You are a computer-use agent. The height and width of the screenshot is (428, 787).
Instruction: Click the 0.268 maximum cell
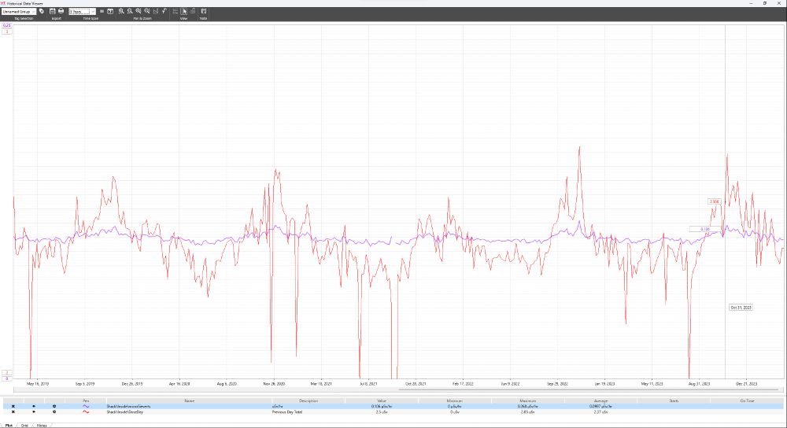528,407
